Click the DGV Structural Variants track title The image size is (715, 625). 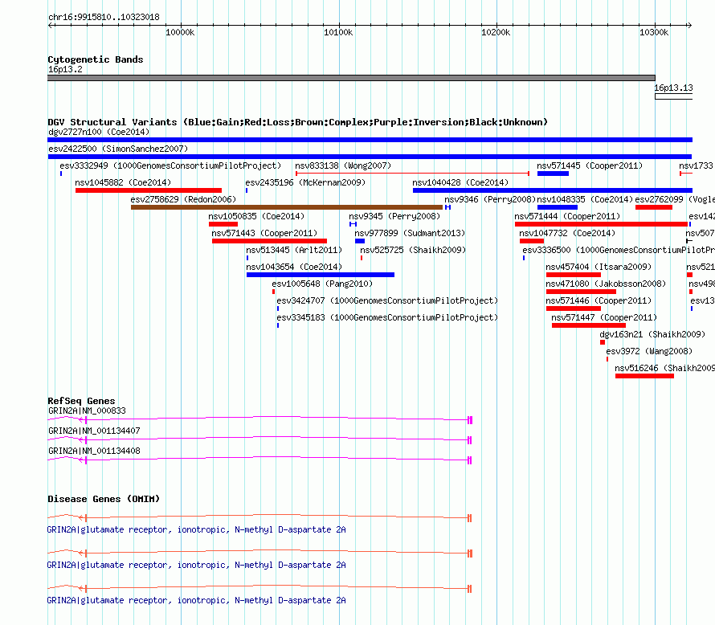(298, 122)
